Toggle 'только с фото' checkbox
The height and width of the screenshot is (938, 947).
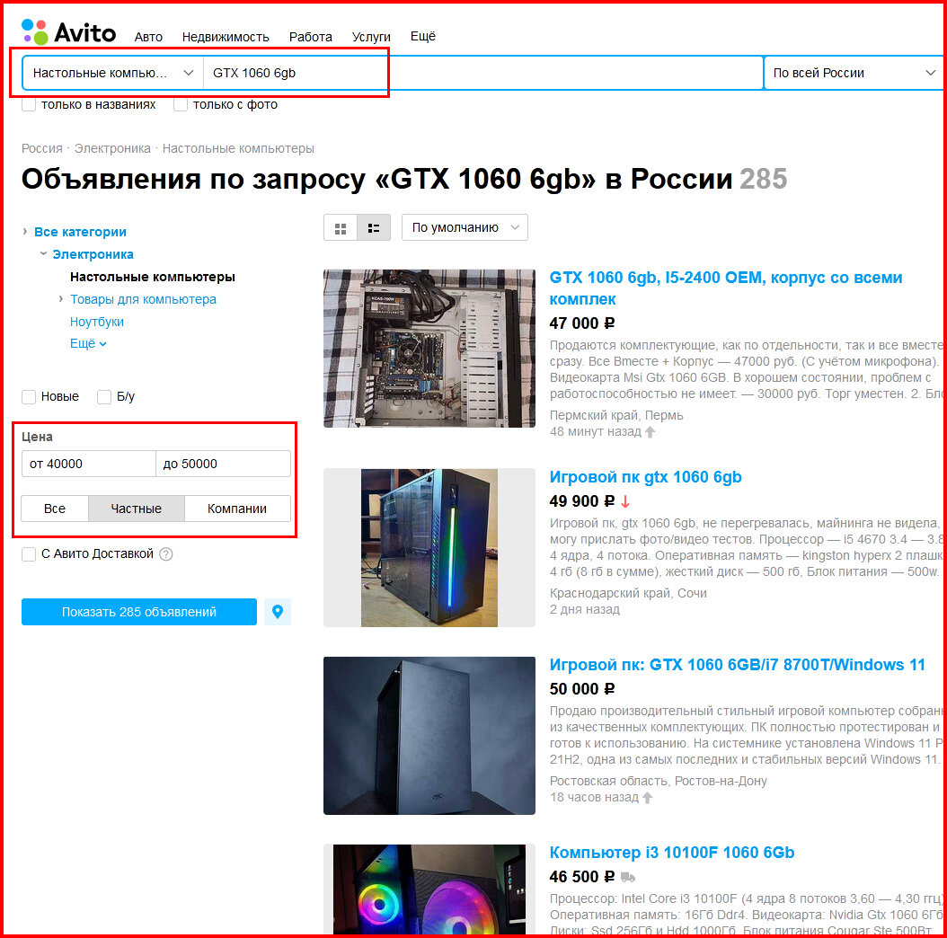click(x=180, y=104)
